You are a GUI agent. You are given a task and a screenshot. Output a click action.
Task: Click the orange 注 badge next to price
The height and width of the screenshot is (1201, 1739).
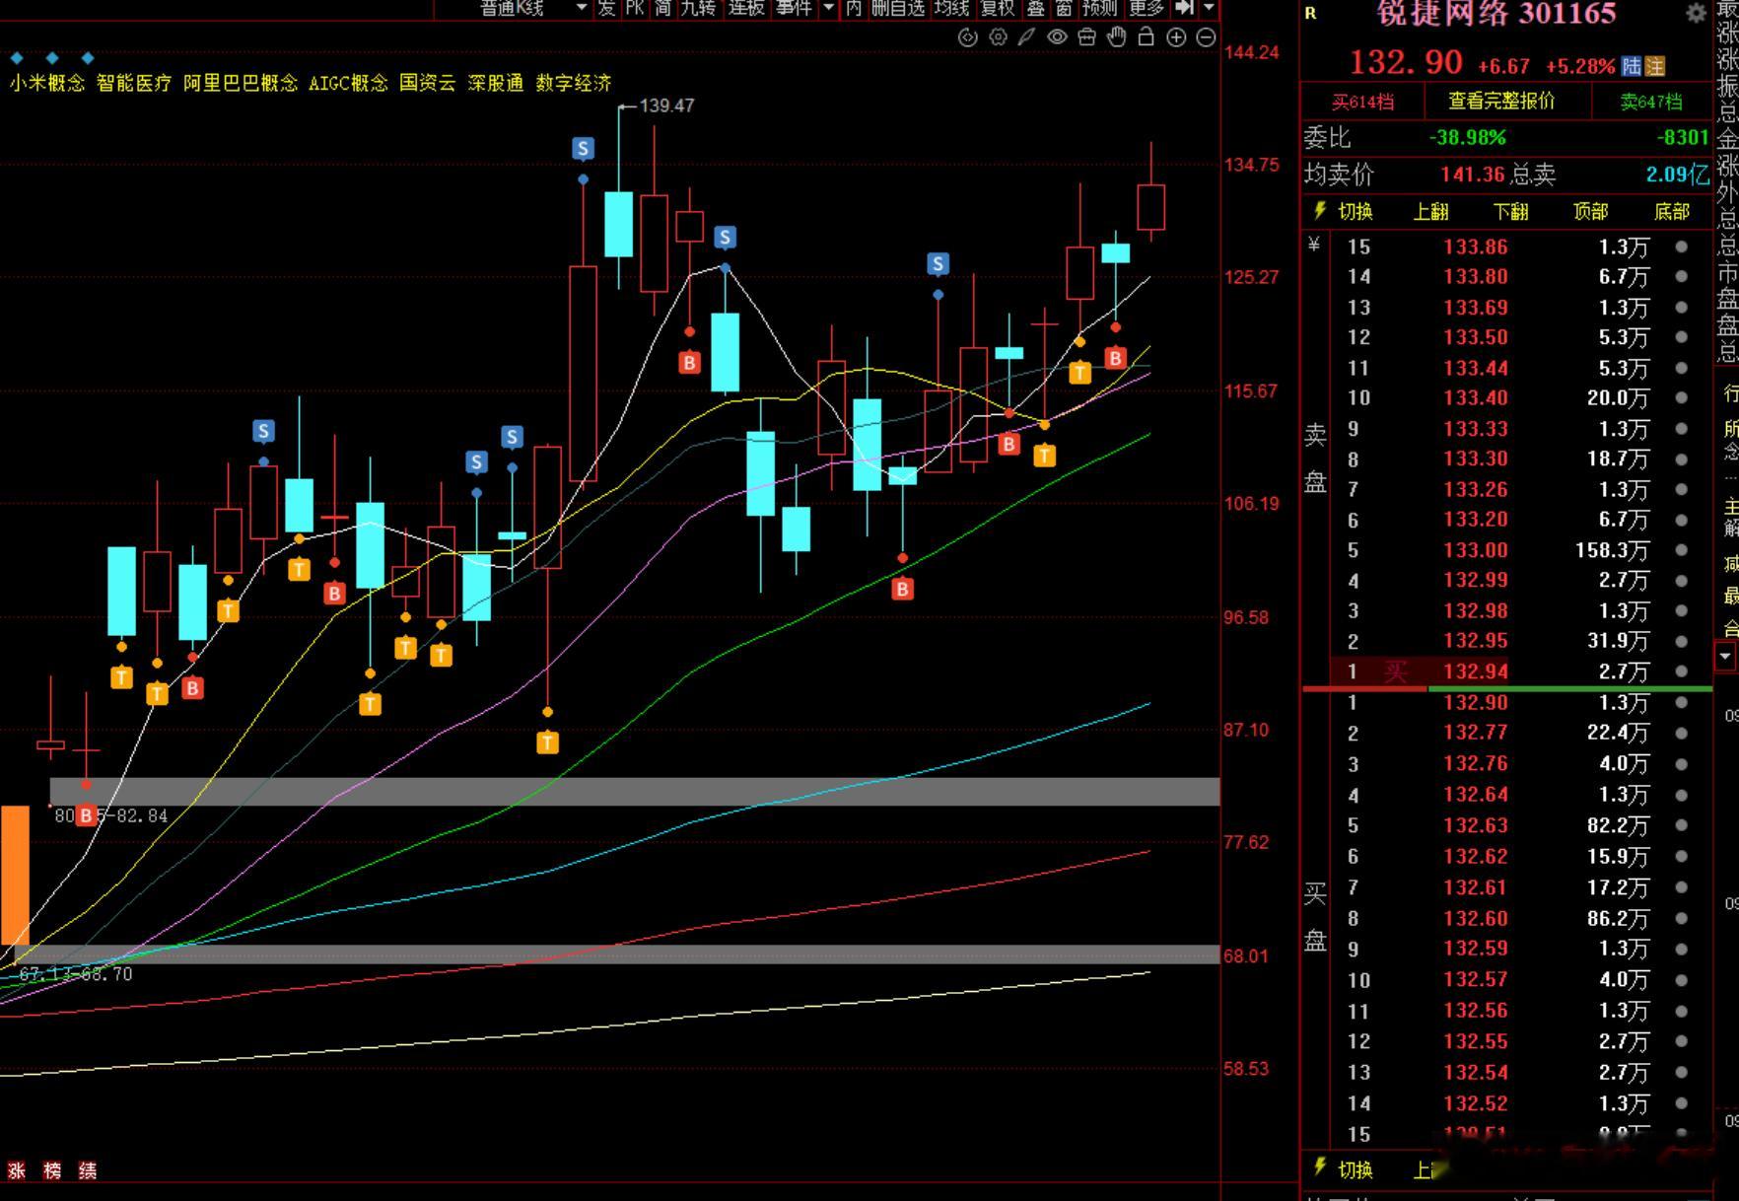pyautogui.click(x=1655, y=66)
